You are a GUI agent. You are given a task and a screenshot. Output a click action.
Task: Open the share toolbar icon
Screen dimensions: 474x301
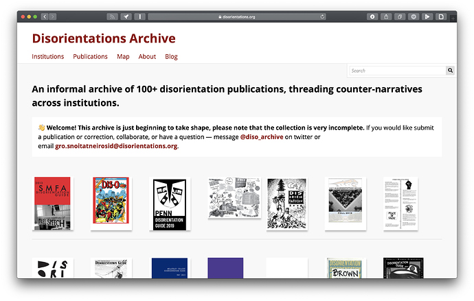(386, 16)
